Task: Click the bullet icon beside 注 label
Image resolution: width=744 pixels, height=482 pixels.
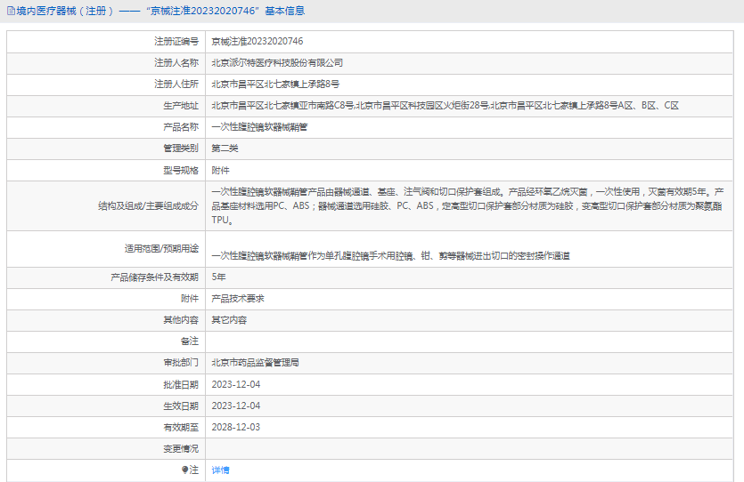Action: tap(185, 470)
